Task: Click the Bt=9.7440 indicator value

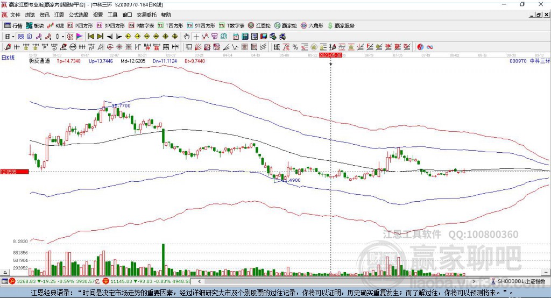Action: (195, 61)
